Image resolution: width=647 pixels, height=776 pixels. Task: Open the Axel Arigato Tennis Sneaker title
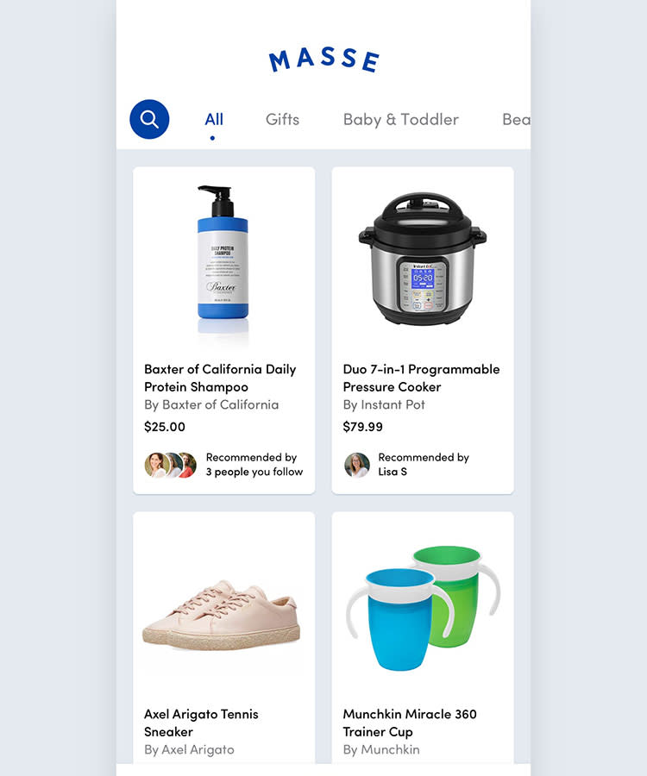[x=201, y=723]
